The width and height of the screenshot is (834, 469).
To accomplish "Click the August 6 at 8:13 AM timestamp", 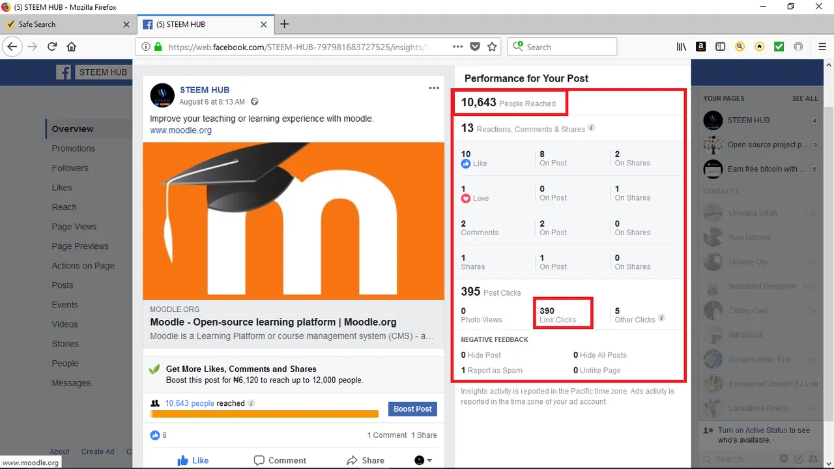I will [x=212, y=102].
